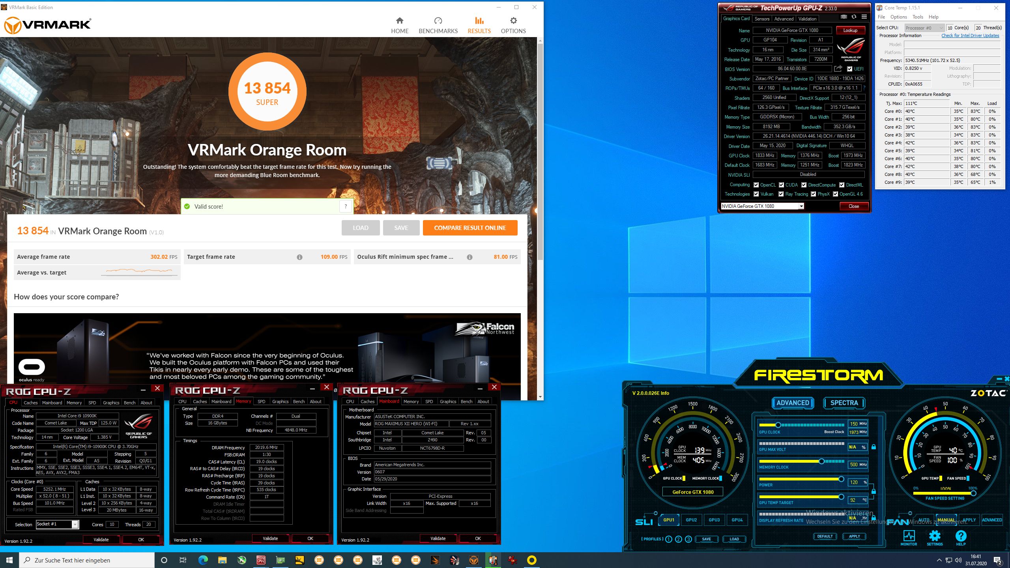The height and width of the screenshot is (568, 1010).
Task: Set fan mode to AUTO in FireStorm
Action: (924, 520)
